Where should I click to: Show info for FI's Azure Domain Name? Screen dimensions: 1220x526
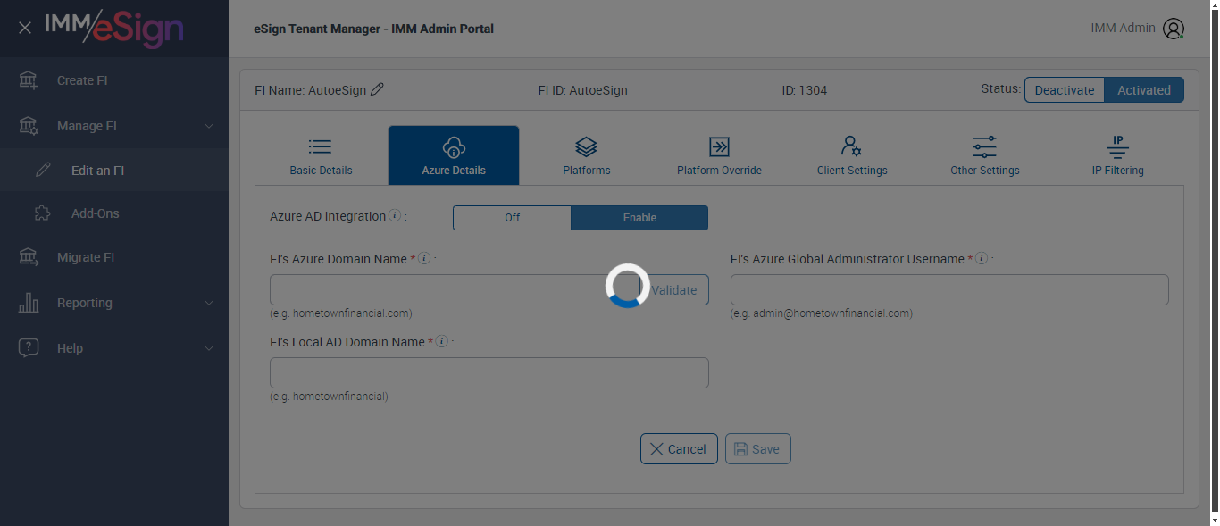(425, 259)
